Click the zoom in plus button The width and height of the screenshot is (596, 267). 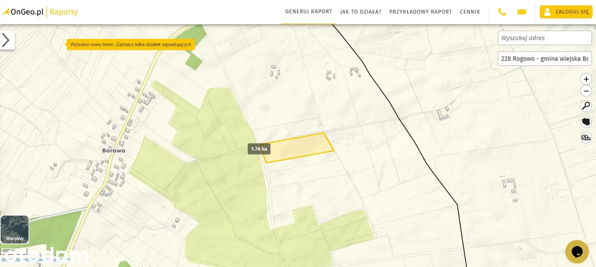[x=586, y=79]
